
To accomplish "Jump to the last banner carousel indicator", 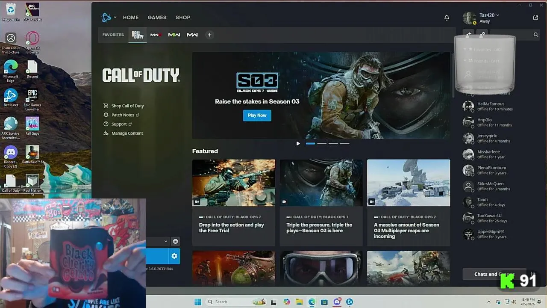I will tap(344, 144).
